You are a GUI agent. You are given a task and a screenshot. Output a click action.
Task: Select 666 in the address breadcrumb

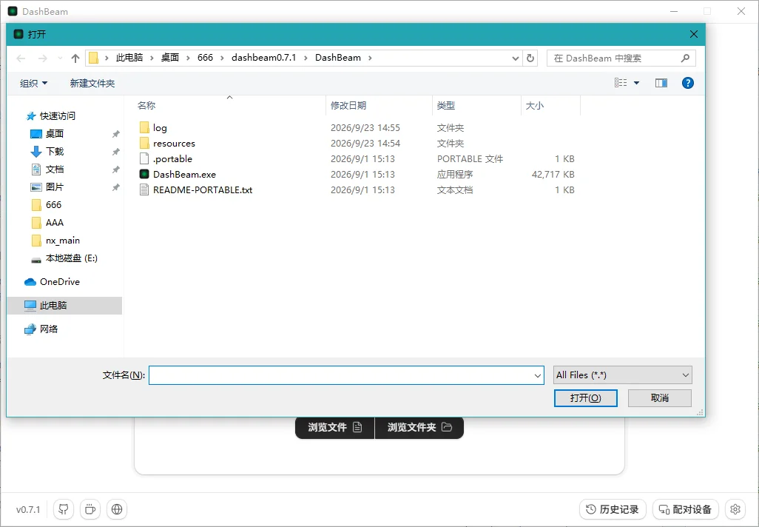tap(205, 58)
